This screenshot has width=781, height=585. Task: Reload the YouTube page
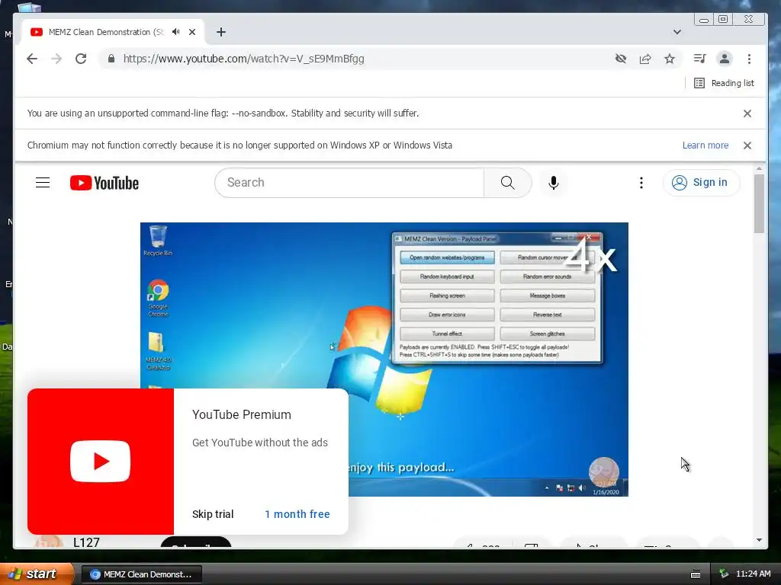coord(81,59)
